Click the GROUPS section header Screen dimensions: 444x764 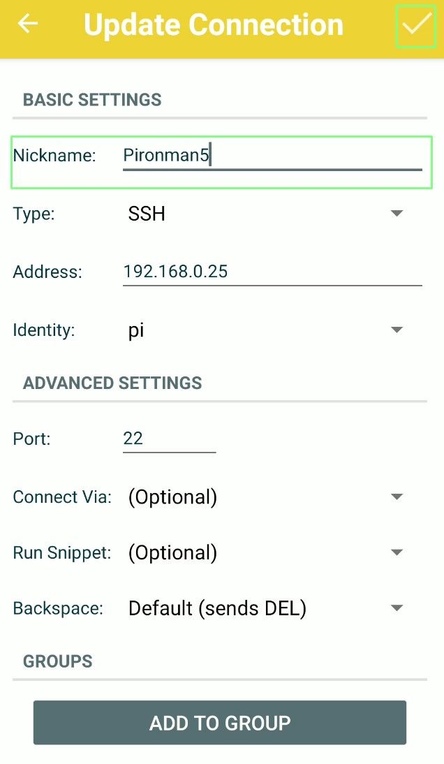tap(57, 661)
